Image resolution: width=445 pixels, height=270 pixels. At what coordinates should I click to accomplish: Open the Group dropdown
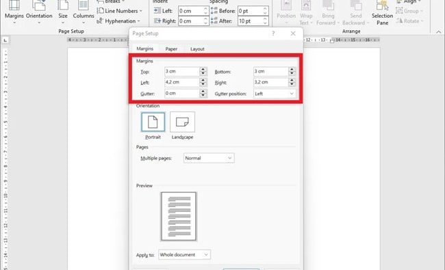[409, 11]
